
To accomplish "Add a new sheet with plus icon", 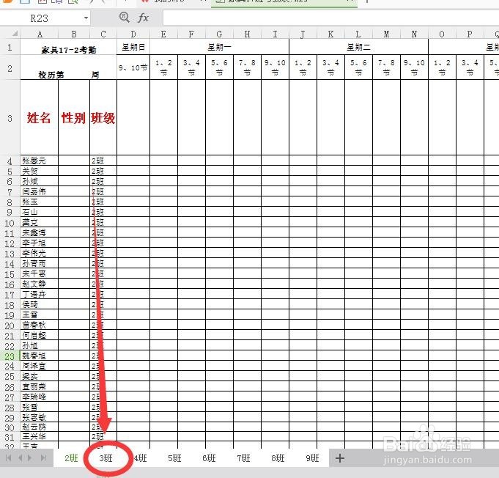I will coord(340,459).
